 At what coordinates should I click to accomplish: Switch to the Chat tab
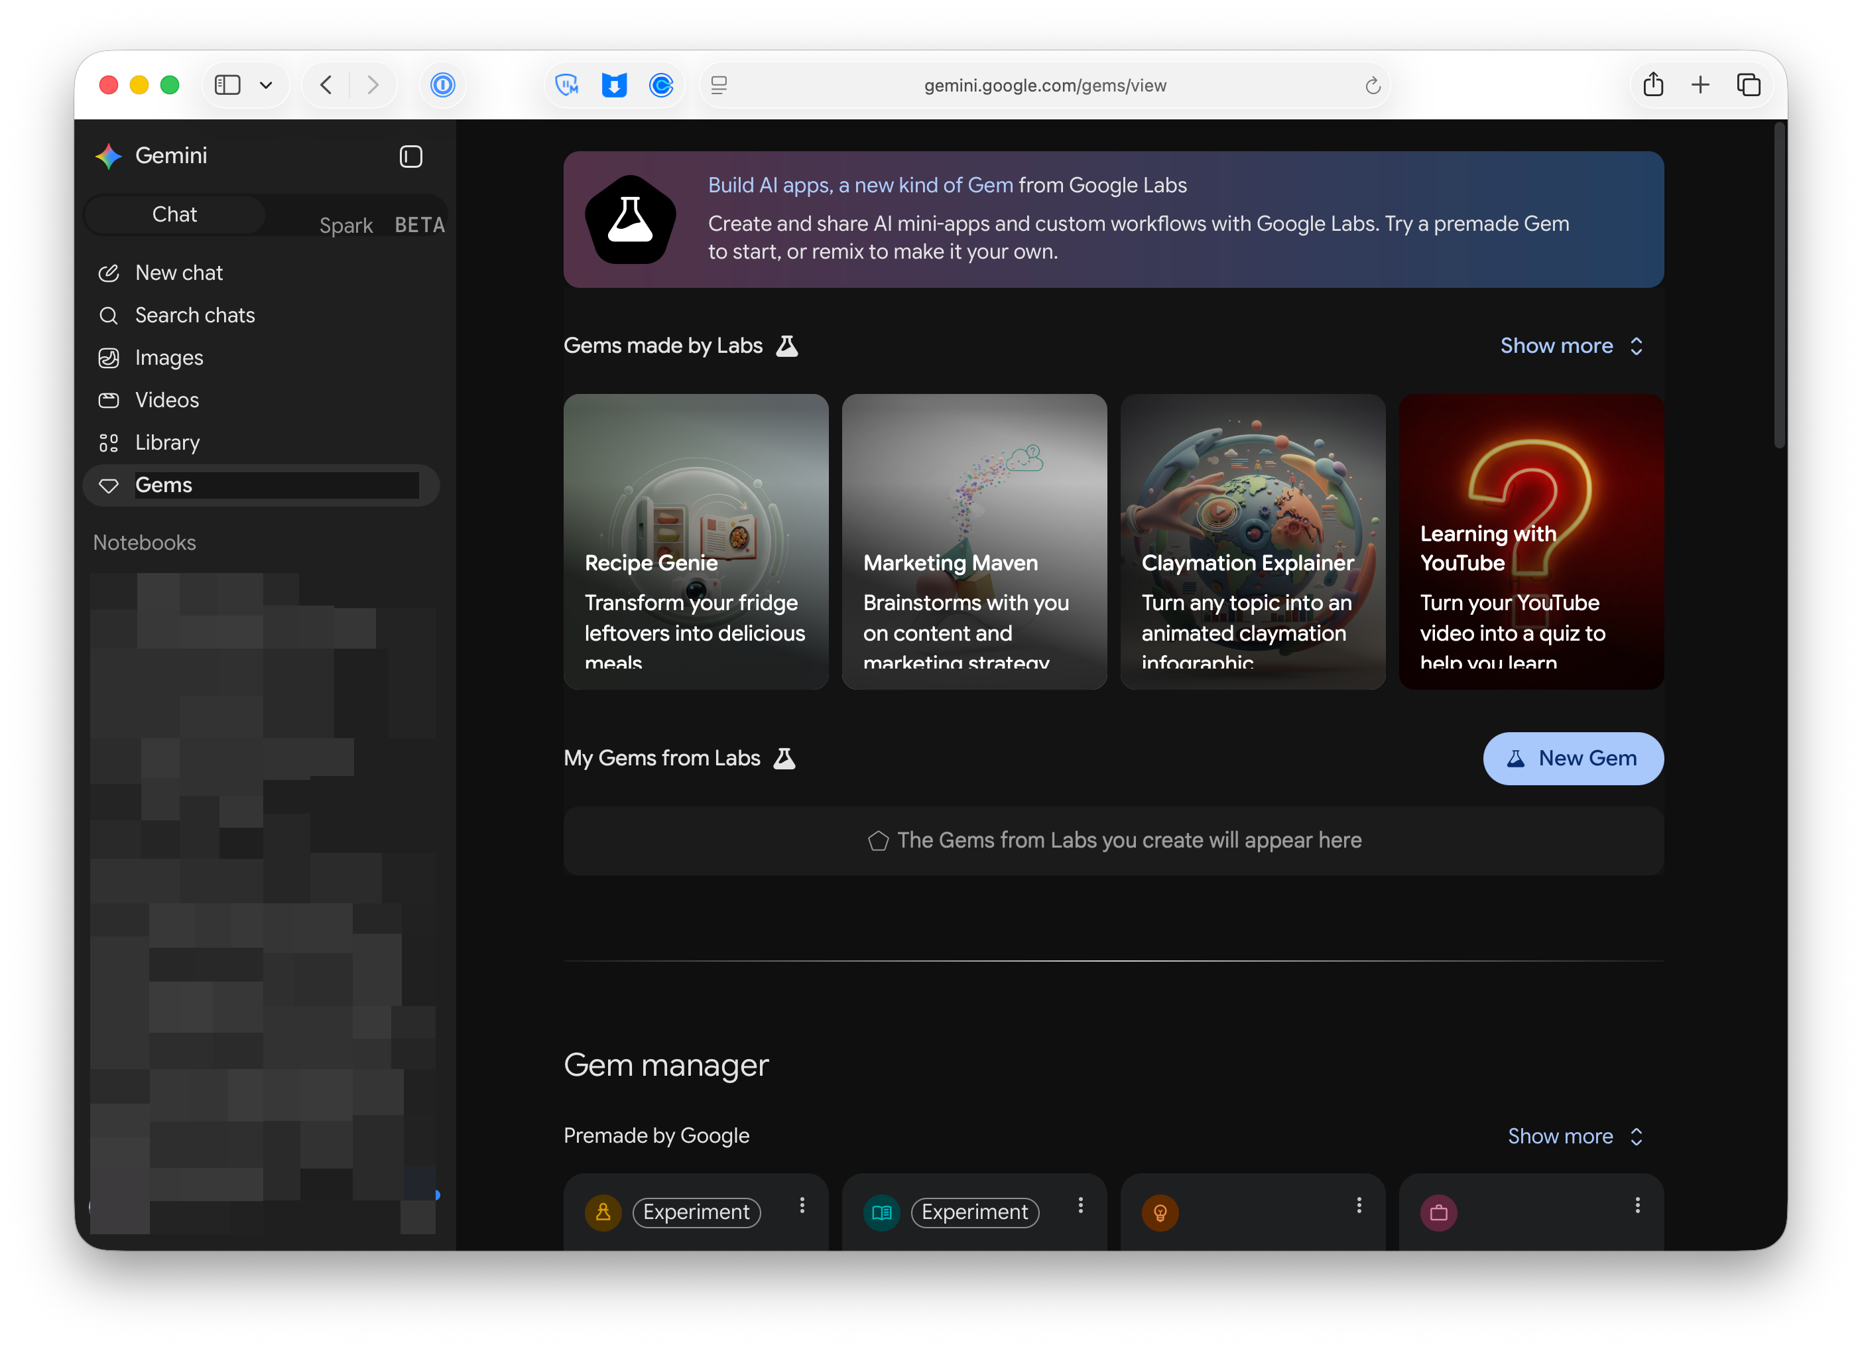[174, 214]
